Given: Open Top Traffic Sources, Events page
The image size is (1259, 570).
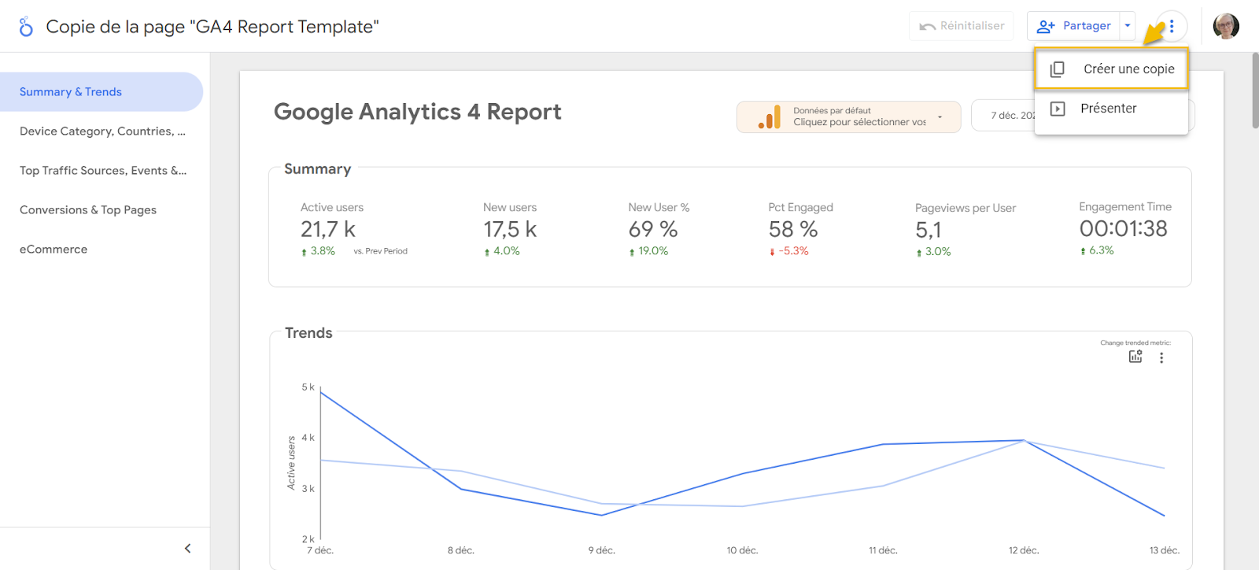Looking at the screenshot, I should 102,171.
